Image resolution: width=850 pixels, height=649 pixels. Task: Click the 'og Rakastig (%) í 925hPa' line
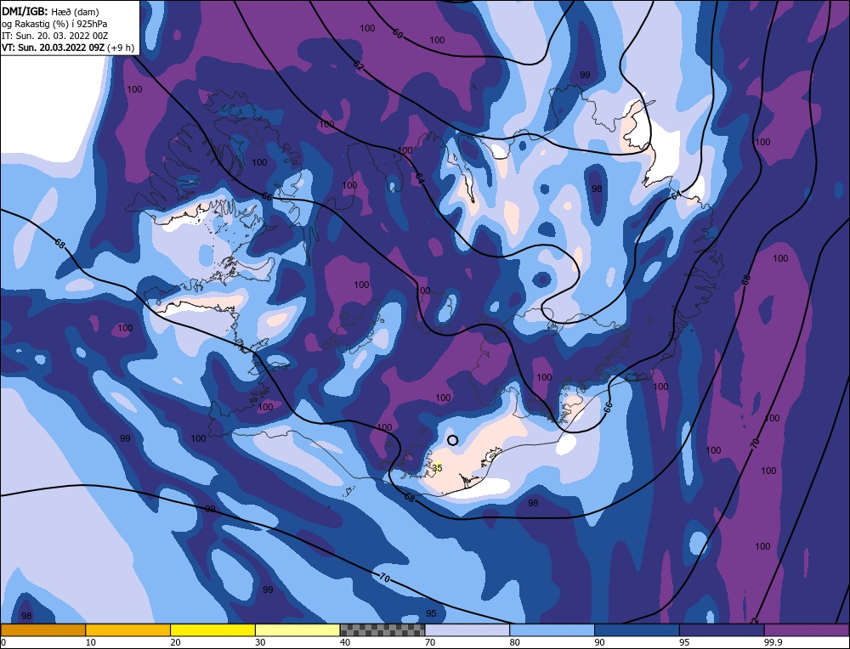54,24
